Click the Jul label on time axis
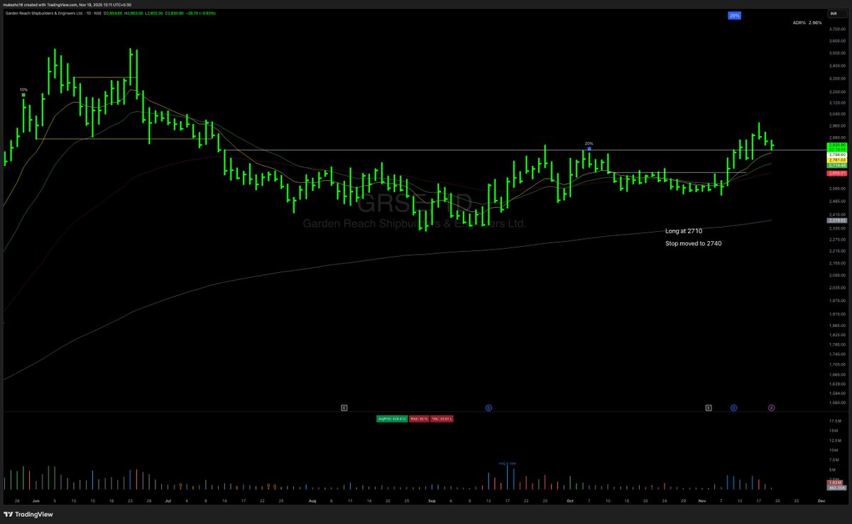 coord(168,500)
